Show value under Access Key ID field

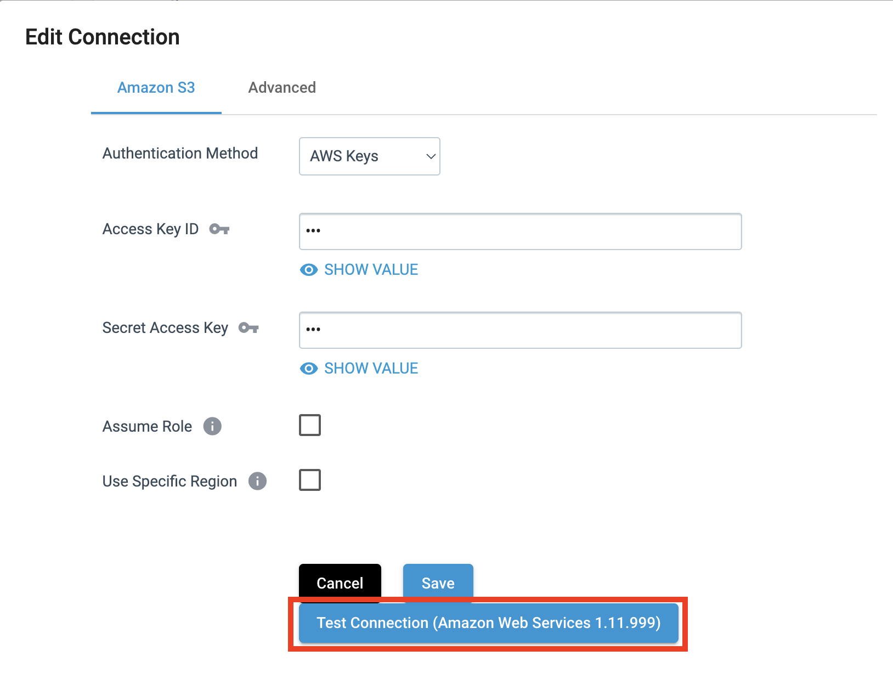pyautogui.click(x=359, y=270)
